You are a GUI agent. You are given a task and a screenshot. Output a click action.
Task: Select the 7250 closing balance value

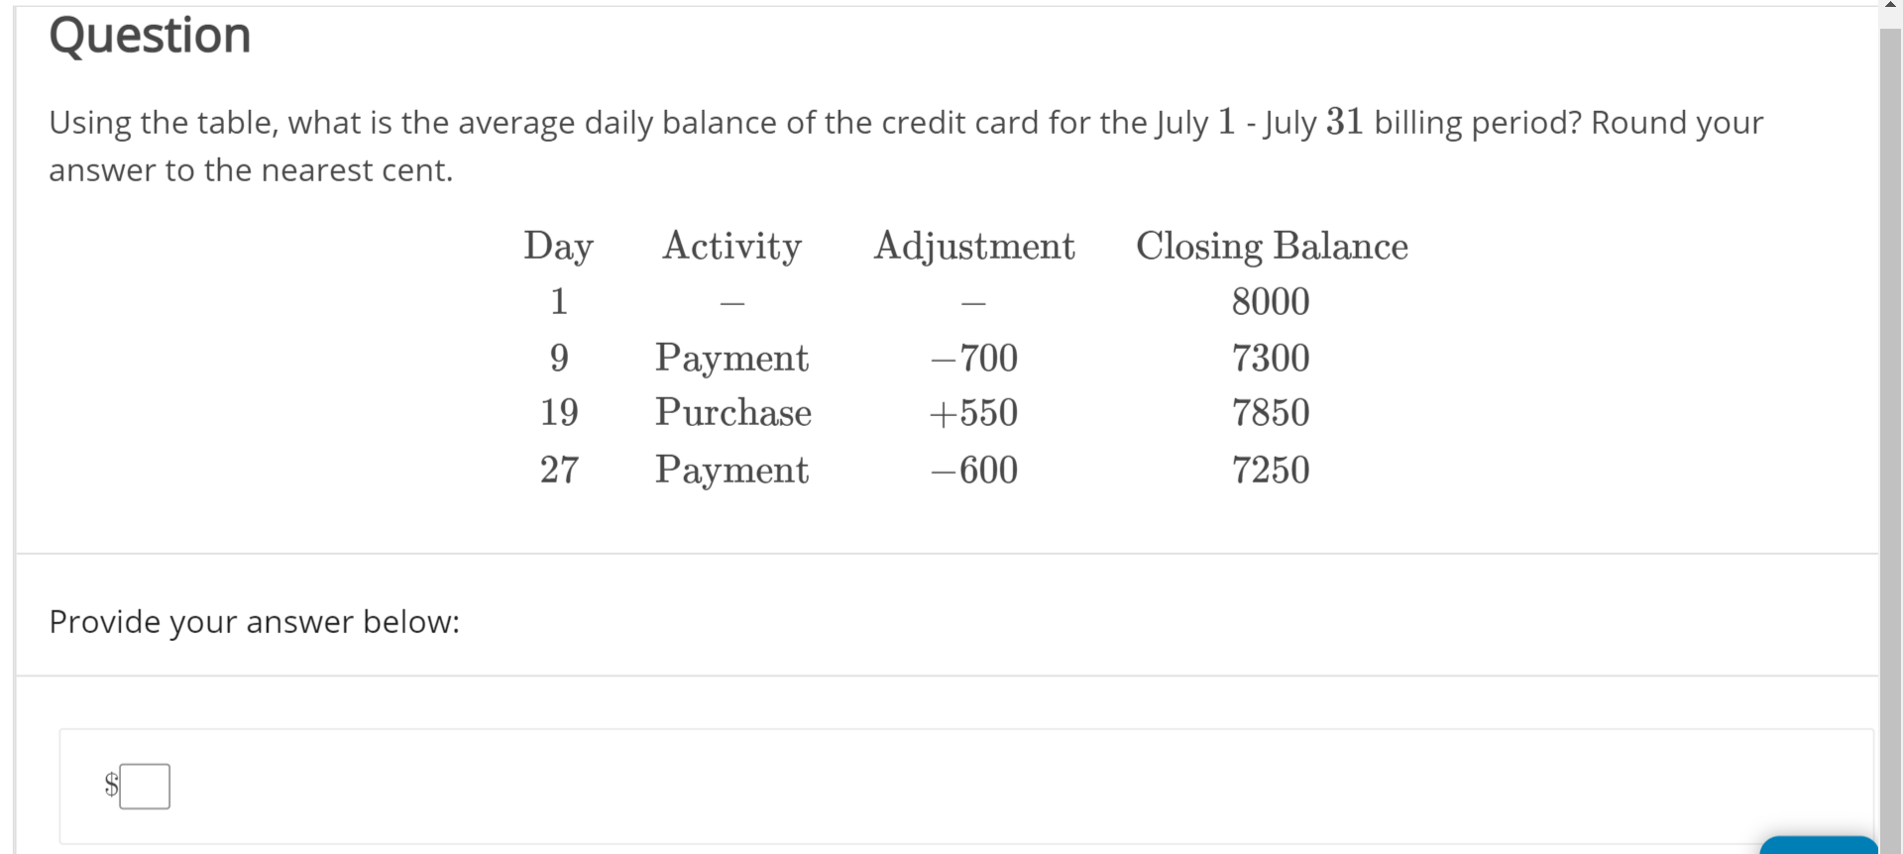point(1272,471)
